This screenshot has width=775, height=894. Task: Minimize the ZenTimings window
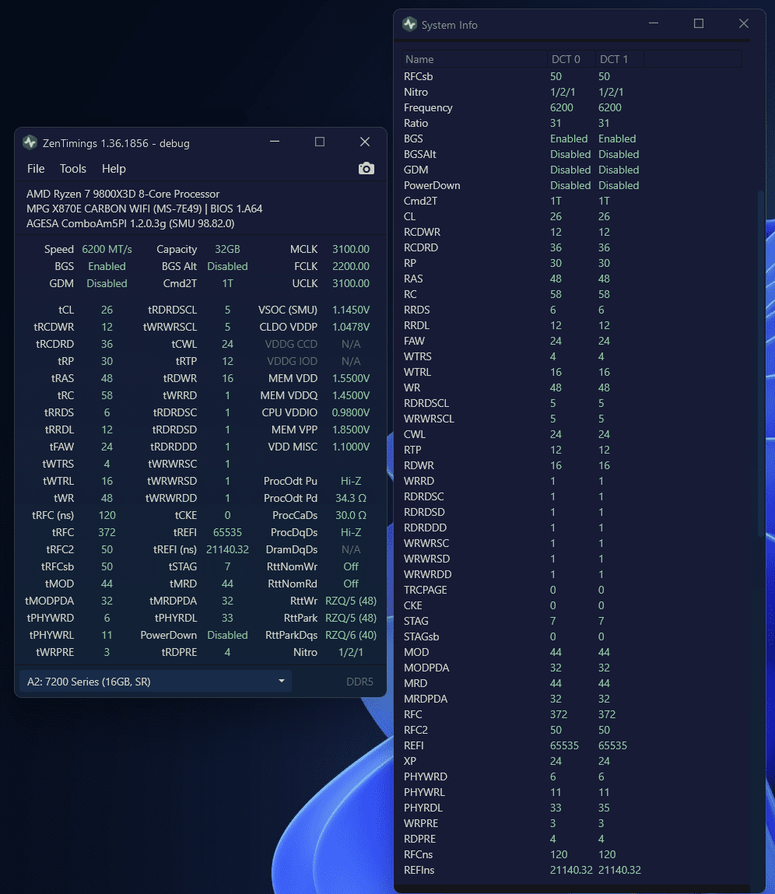(x=275, y=142)
